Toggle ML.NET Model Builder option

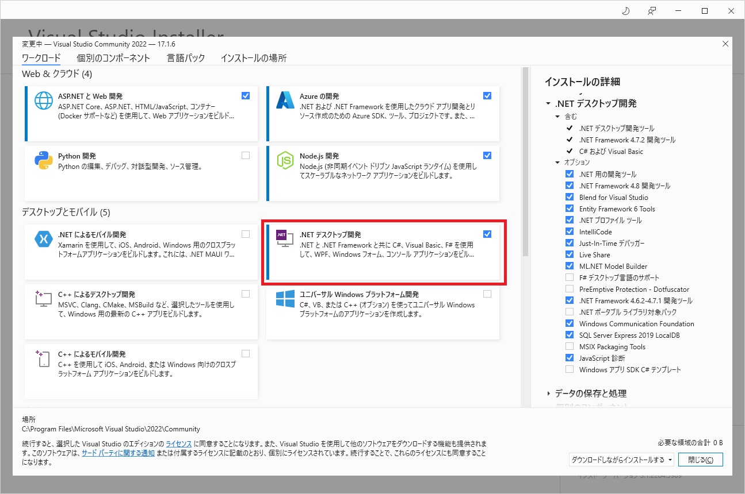tap(570, 266)
